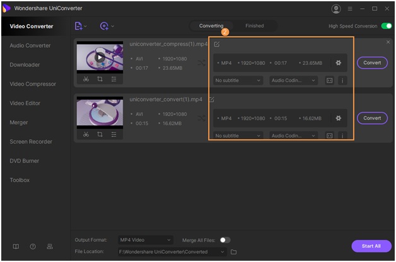Open the No subtitle dropdown for first video
This screenshot has height=262, width=396.
tap(238, 81)
